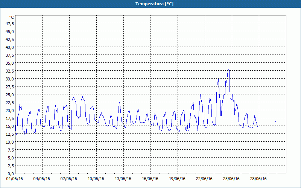Image resolution: width=301 pixels, height=188 pixels.
Task: Select the 0,0 y-axis label
Action: 11,174
